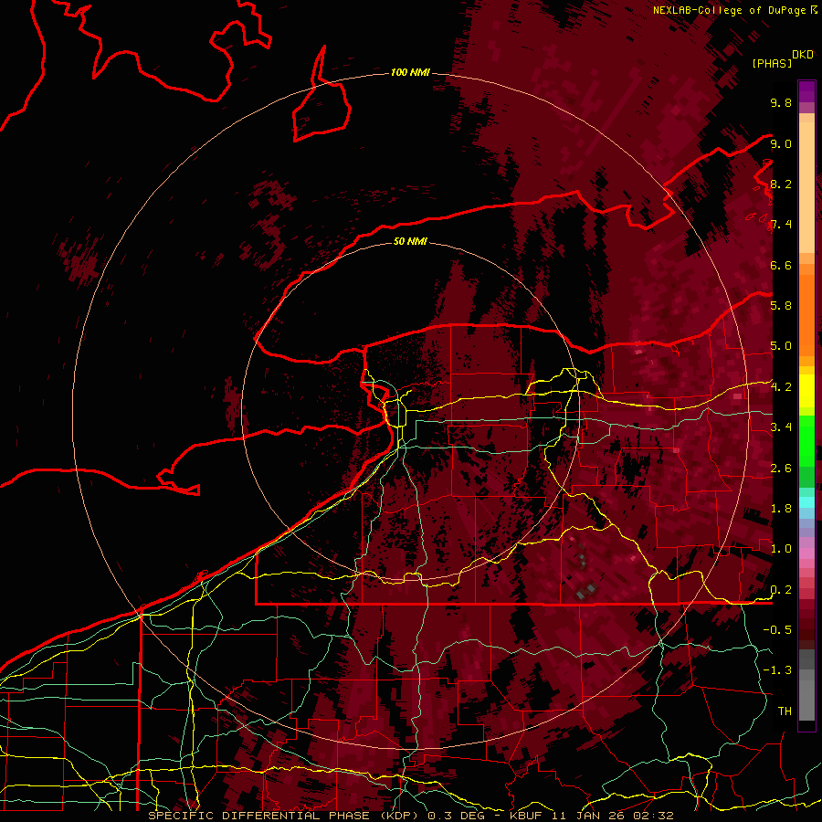Click the 9.8 colorbar scale value
The width and height of the screenshot is (822, 822).
point(781,102)
